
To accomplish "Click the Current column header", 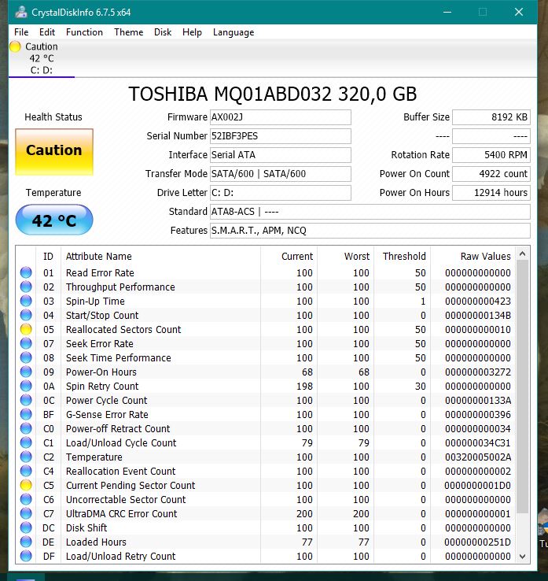I will [289, 256].
